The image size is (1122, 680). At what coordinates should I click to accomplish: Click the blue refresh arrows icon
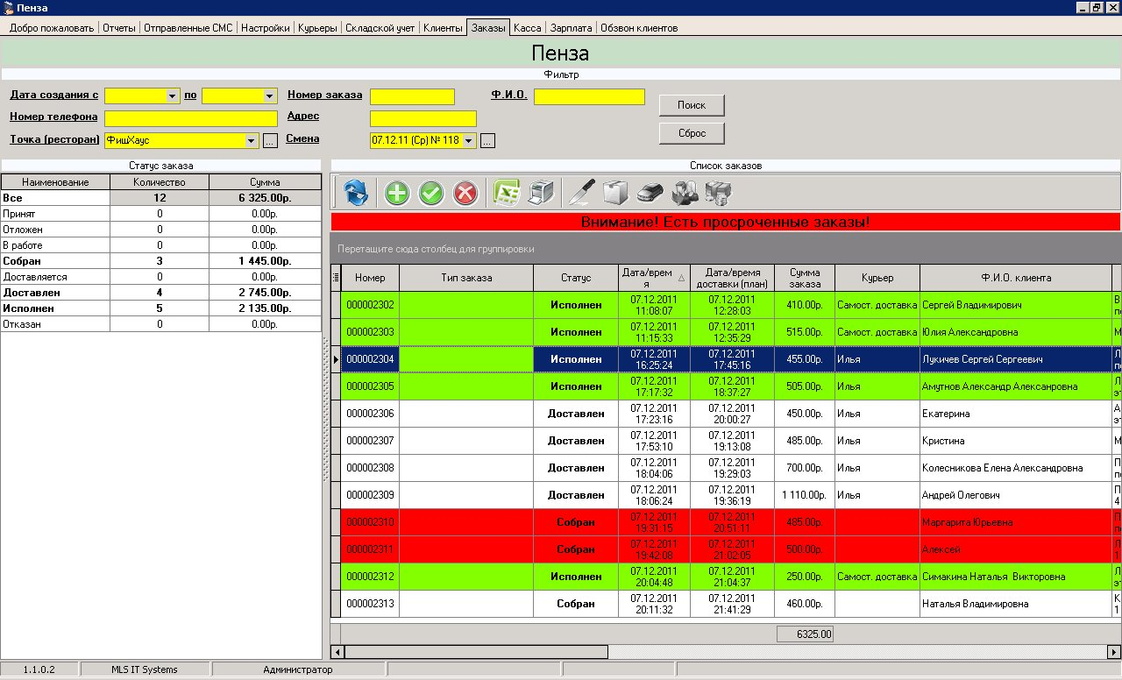click(358, 192)
